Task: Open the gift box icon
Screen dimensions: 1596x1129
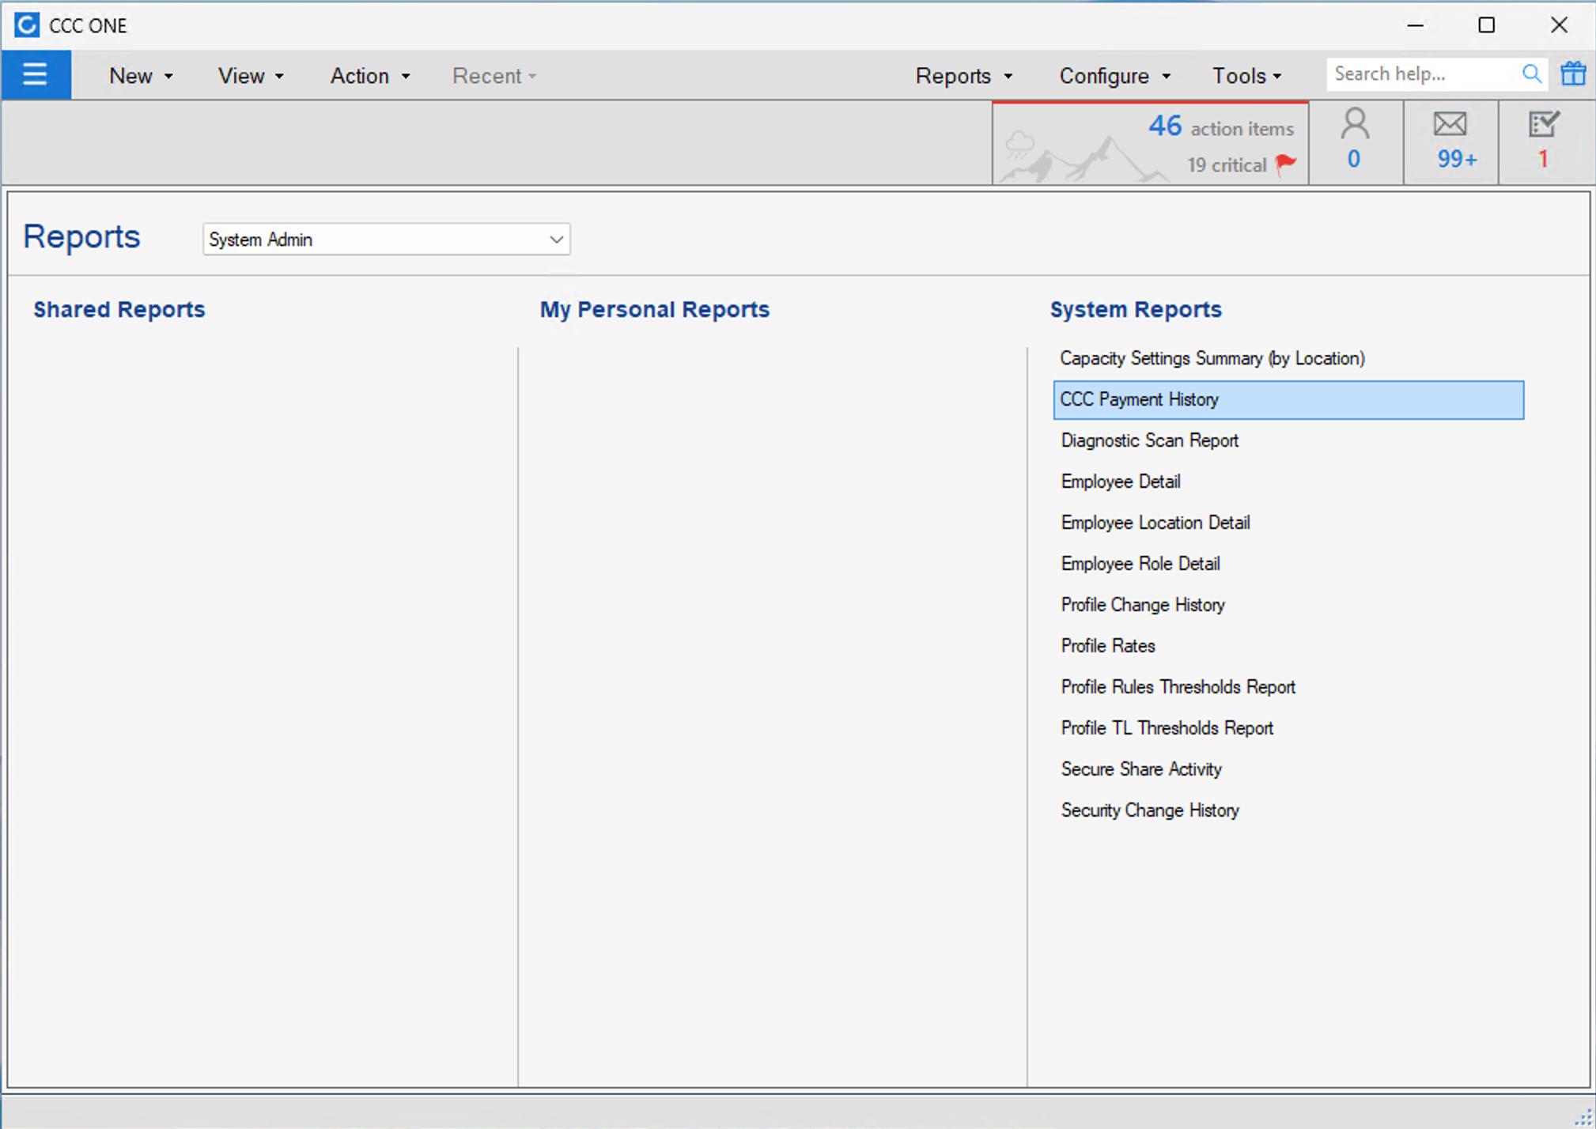Action: click(x=1573, y=74)
